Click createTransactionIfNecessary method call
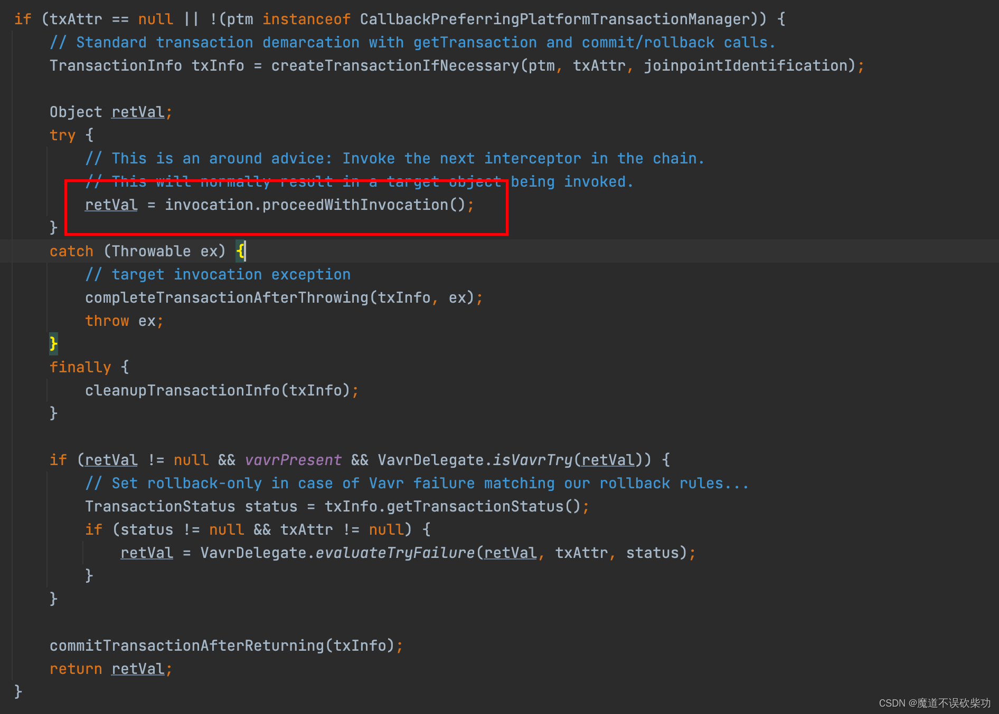Screen dimensions: 999x714 click(x=395, y=66)
